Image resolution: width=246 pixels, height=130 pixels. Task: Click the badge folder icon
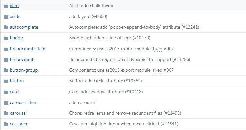click(6, 38)
